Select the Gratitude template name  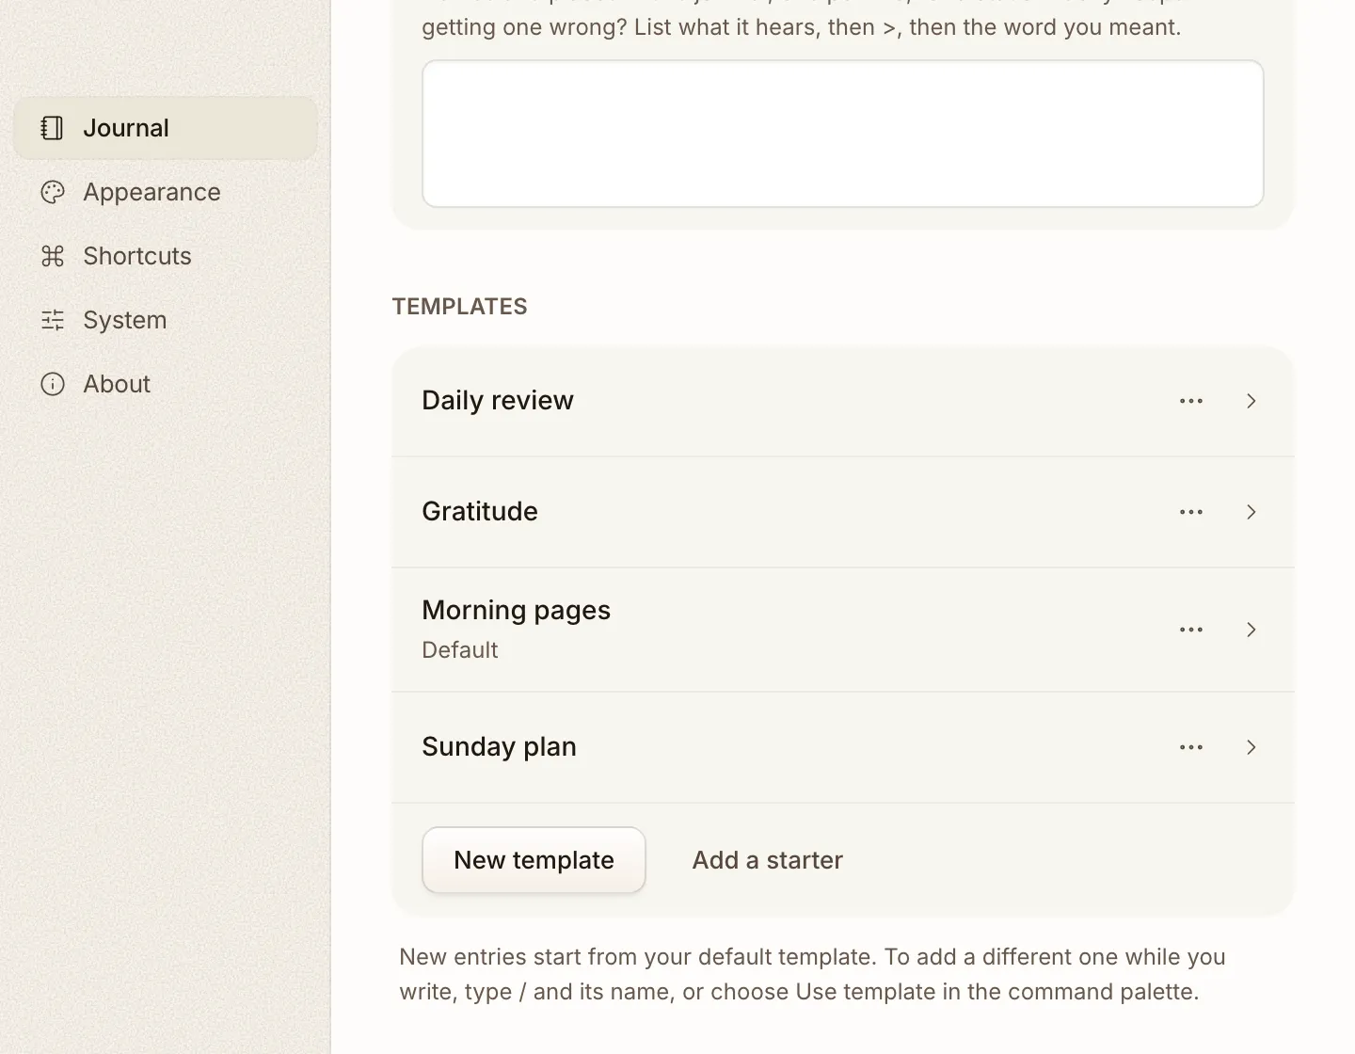pos(480,511)
